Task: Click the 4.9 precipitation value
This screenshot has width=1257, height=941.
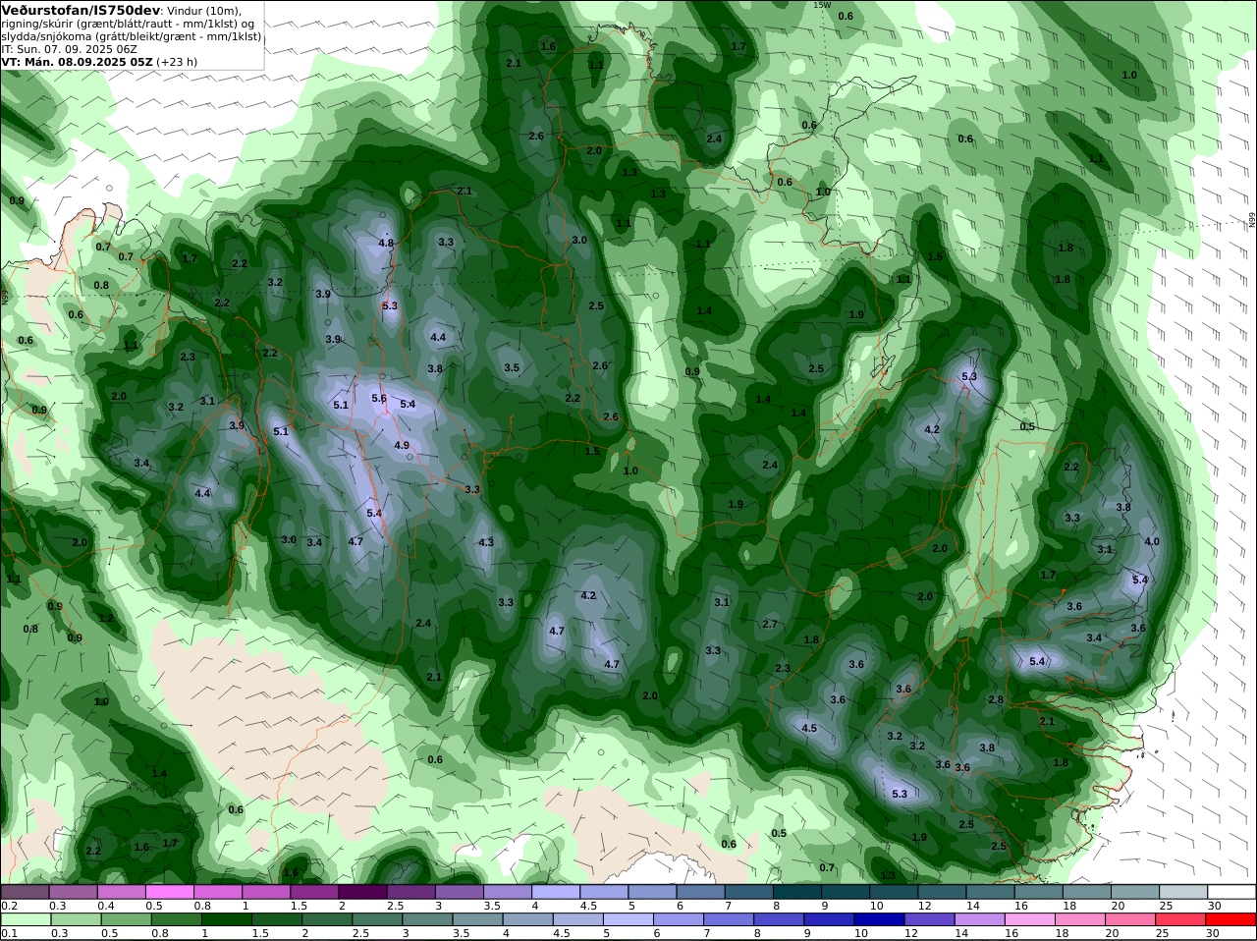Action: 402,446
